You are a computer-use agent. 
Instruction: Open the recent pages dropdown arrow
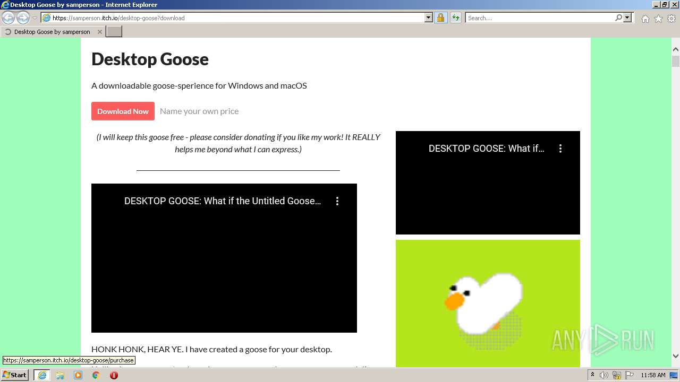click(x=35, y=18)
